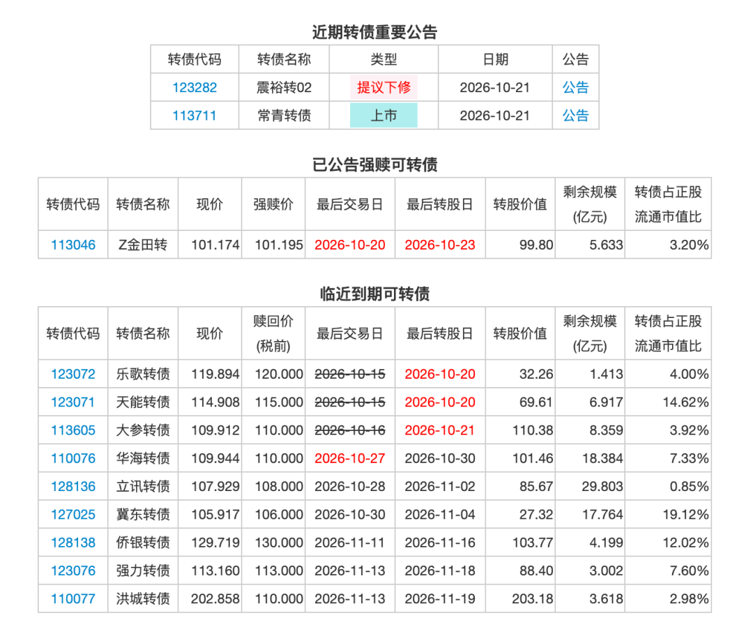Open bond code link 128138

(x=73, y=543)
